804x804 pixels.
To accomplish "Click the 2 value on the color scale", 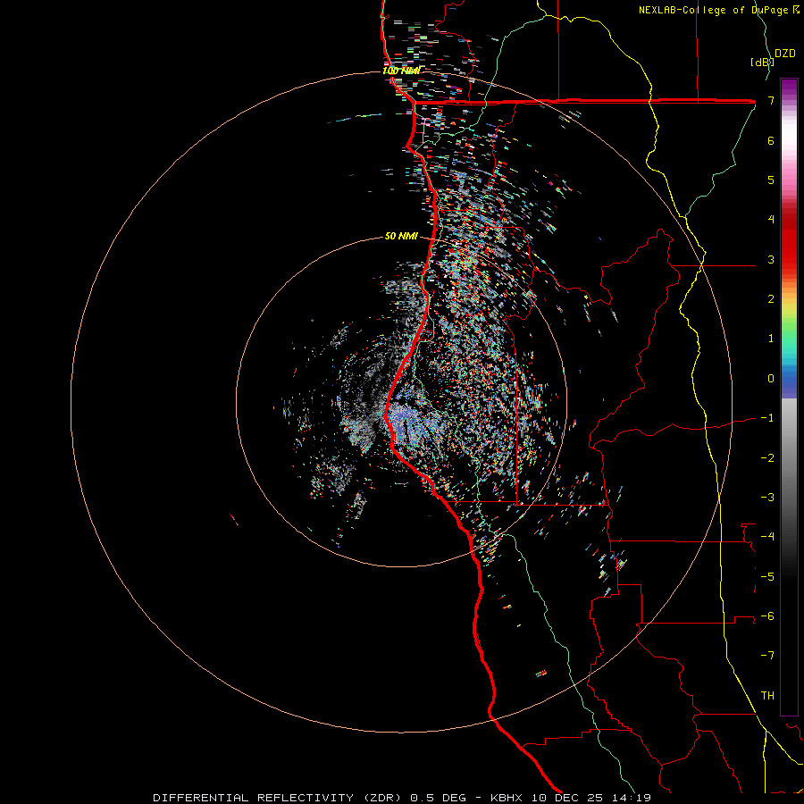I will (x=771, y=299).
